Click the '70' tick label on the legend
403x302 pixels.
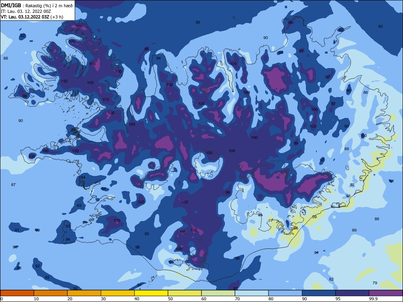tap(237, 299)
